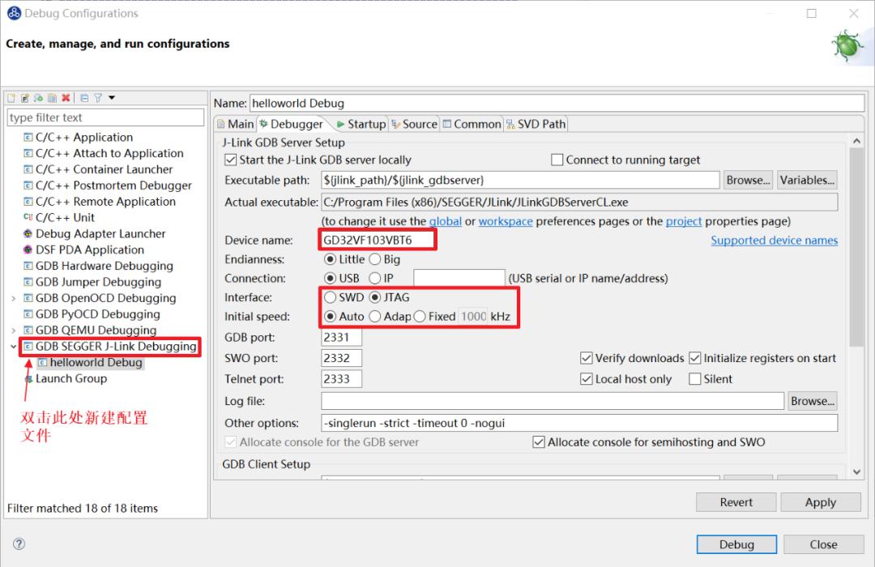Click the Device name input field

pyautogui.click(x=378, y=240)
